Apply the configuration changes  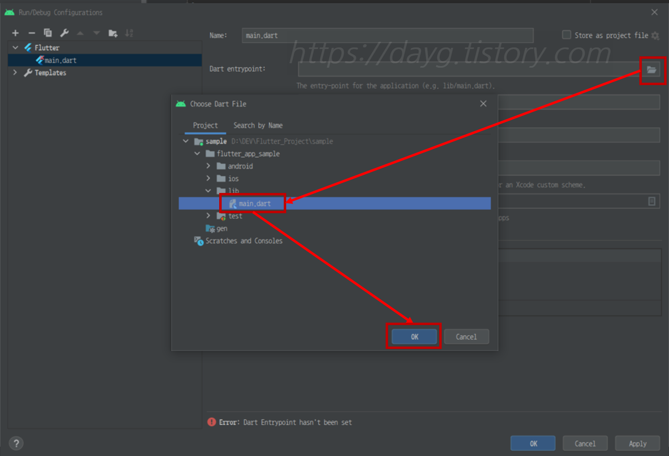637,443
